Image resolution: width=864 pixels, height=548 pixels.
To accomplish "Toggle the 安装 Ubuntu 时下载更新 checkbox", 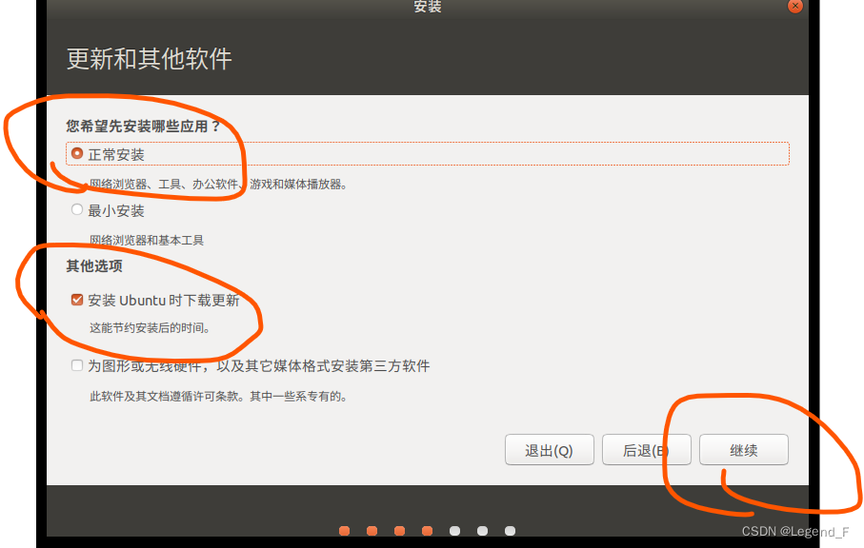I will tap(77, 300).
